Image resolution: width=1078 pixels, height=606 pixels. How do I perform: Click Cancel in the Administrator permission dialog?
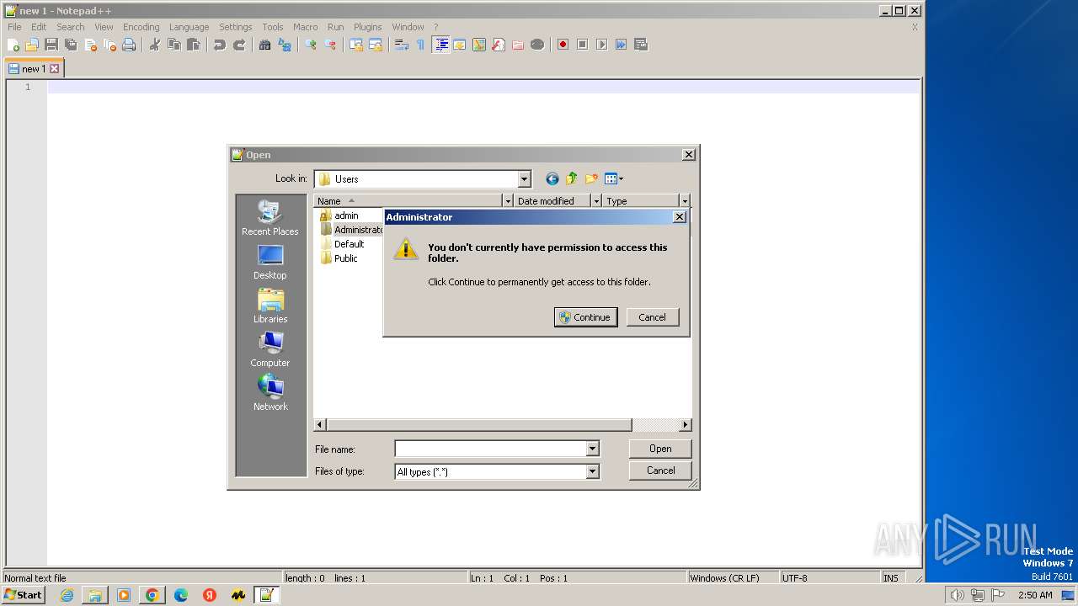tap(652, 317)
